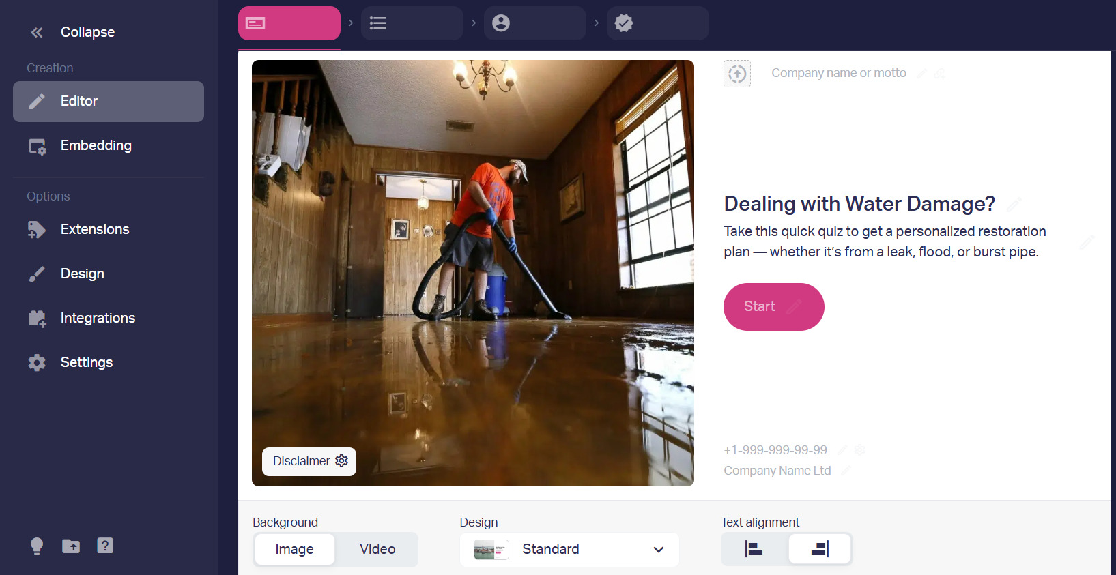Open the lightbulb tips icon

click(37, 546)
